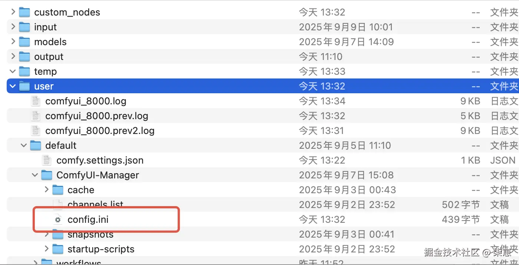Select the comfyui_8000.log file icon
Image resolution: width=519 pixels, height=265 pixels.
(x=36, y=101)
